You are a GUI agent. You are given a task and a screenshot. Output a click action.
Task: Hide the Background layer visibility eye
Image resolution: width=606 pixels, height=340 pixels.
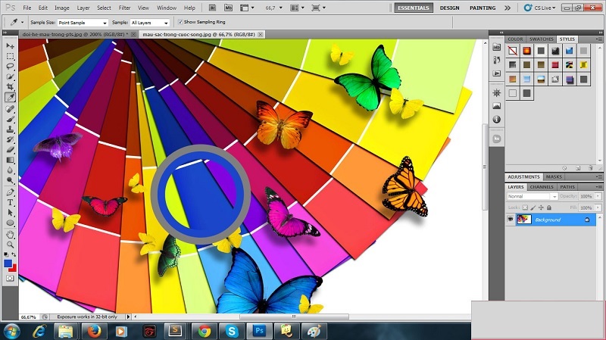[x=511, y=220]
